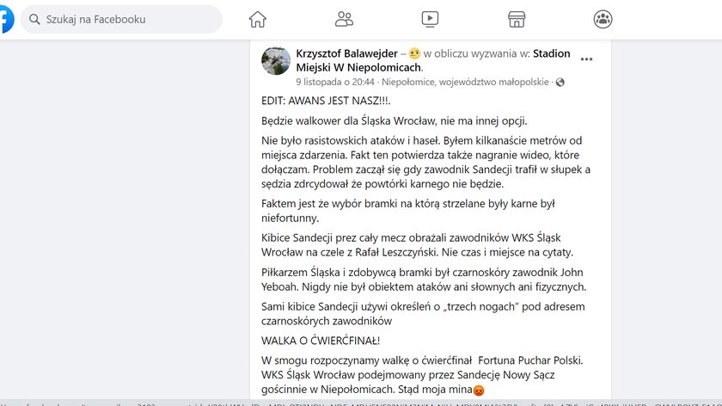Click the paragraph mentioning John Yeboah
Image resolution: width=722 pixels, height=406 pixels.
423,280
